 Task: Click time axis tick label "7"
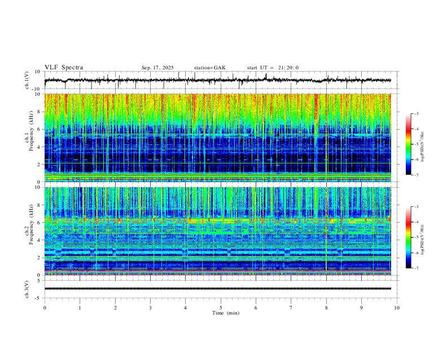pyautogui.click(x=291, y=308)
